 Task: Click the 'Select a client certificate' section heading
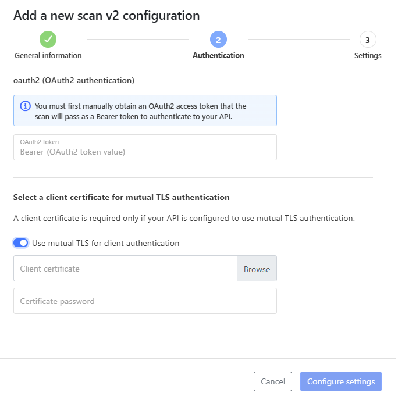point(121,197)
